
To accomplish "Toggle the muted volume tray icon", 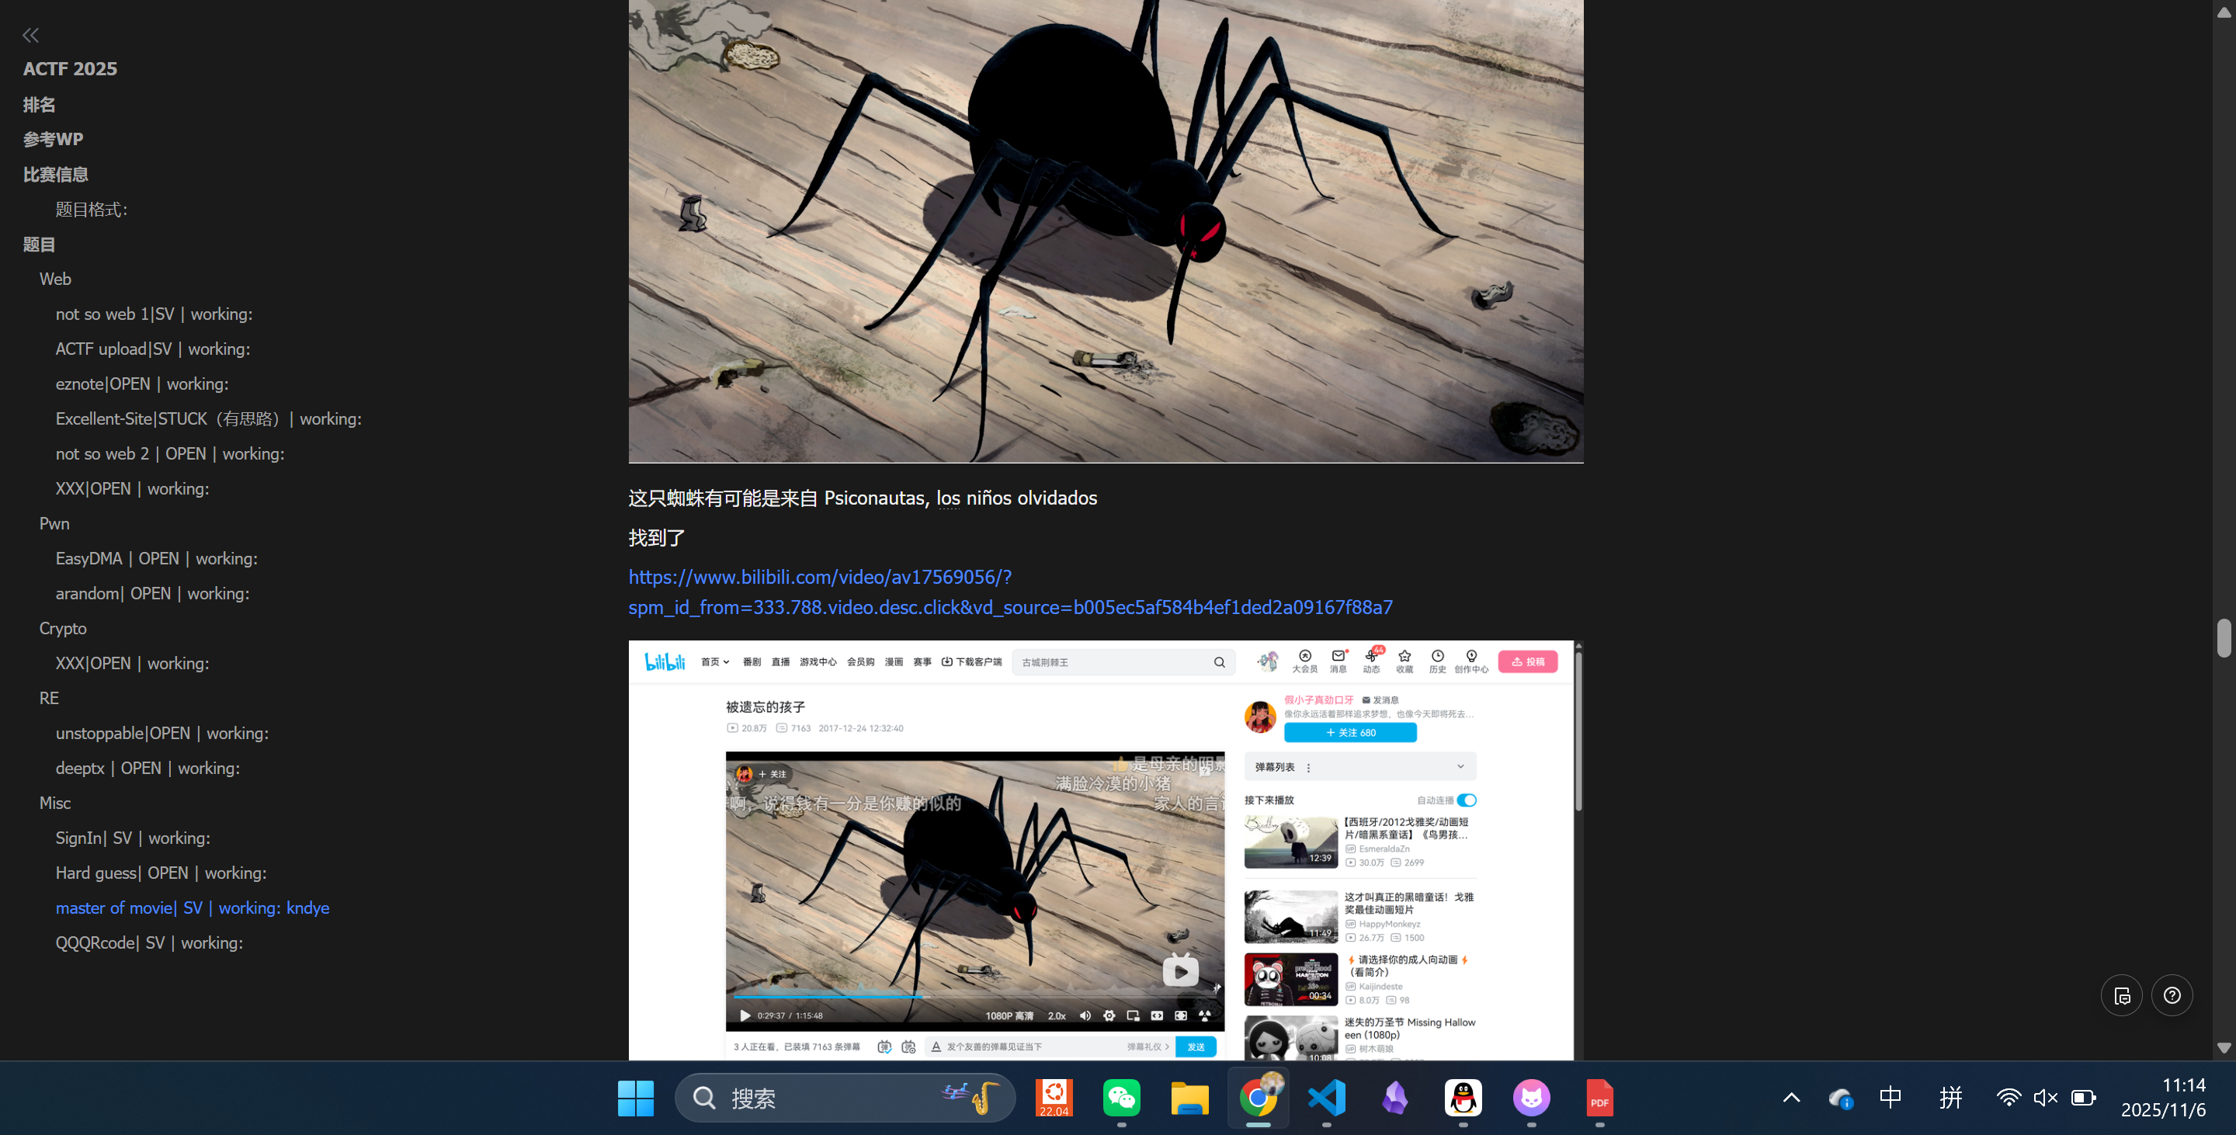I will [2045, 1098].
